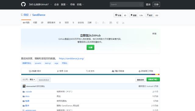Click the purple language bar segment
The width and height of the screenshot is (195, 111).
pyautogui.click(x=153, y=74)
